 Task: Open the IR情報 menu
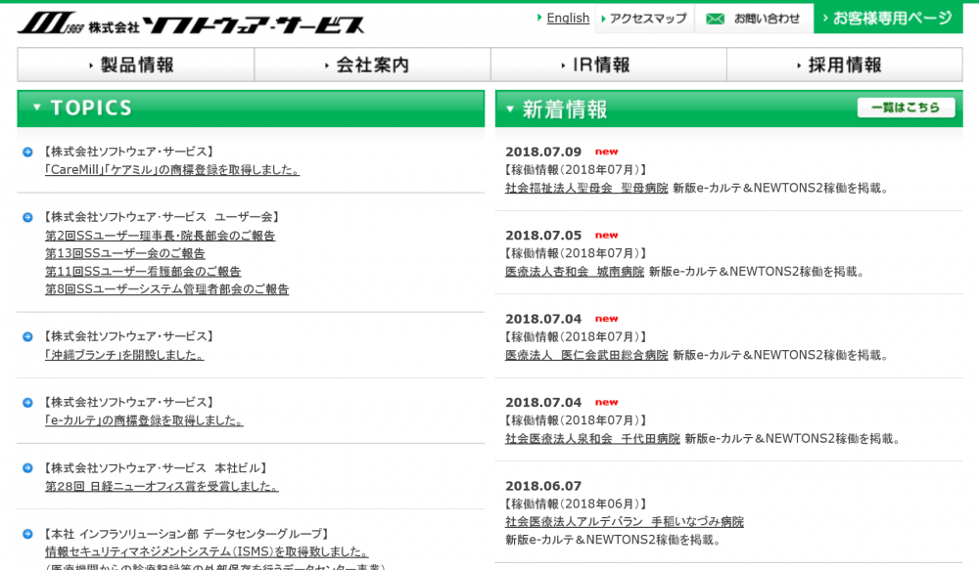[x=609, y=65]
